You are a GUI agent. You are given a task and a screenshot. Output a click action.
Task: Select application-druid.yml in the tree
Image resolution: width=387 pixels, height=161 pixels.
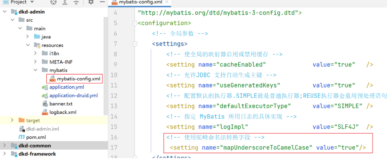pyautogui.click(x=74, y=96)
